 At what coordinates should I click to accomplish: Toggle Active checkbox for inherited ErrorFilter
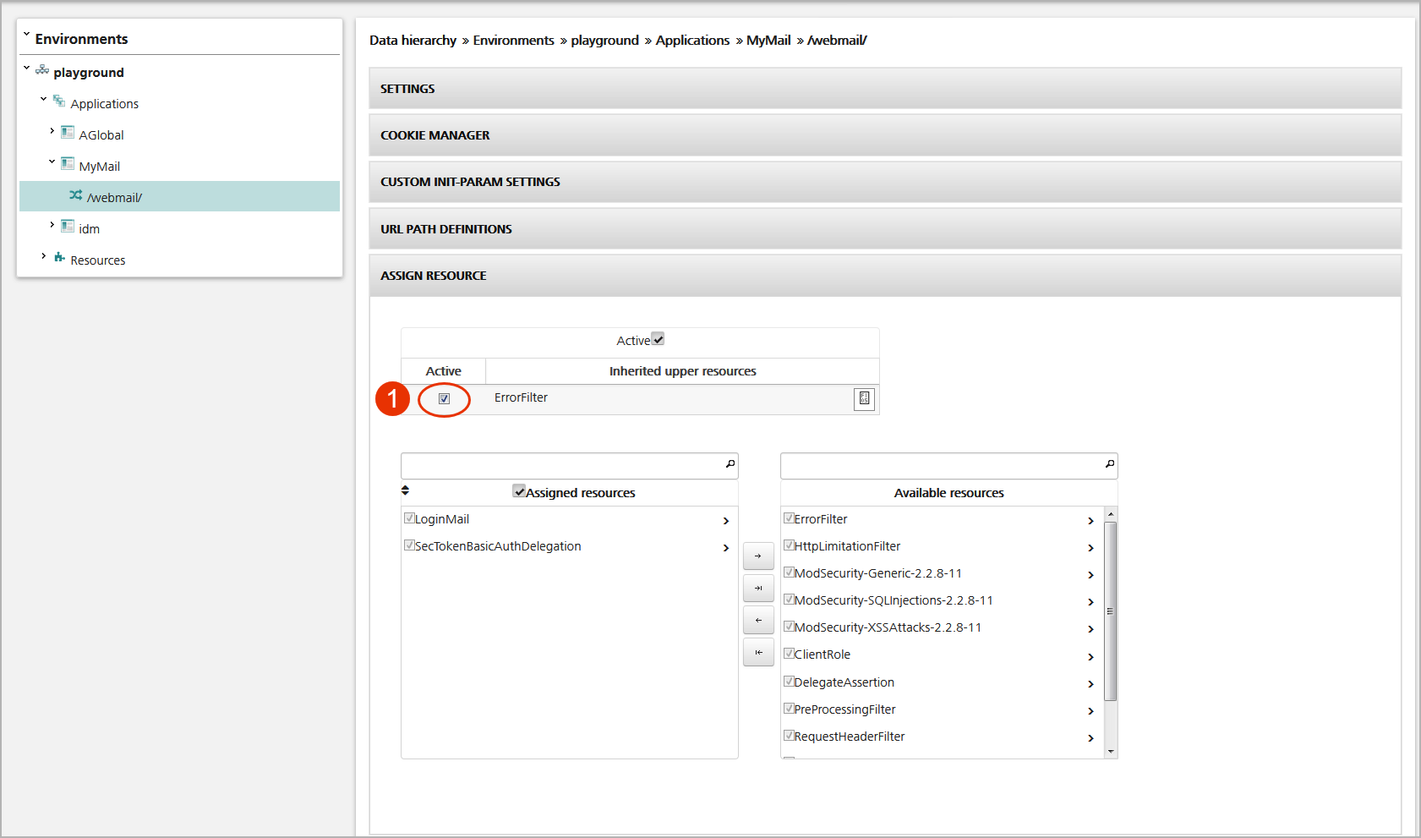444,399
